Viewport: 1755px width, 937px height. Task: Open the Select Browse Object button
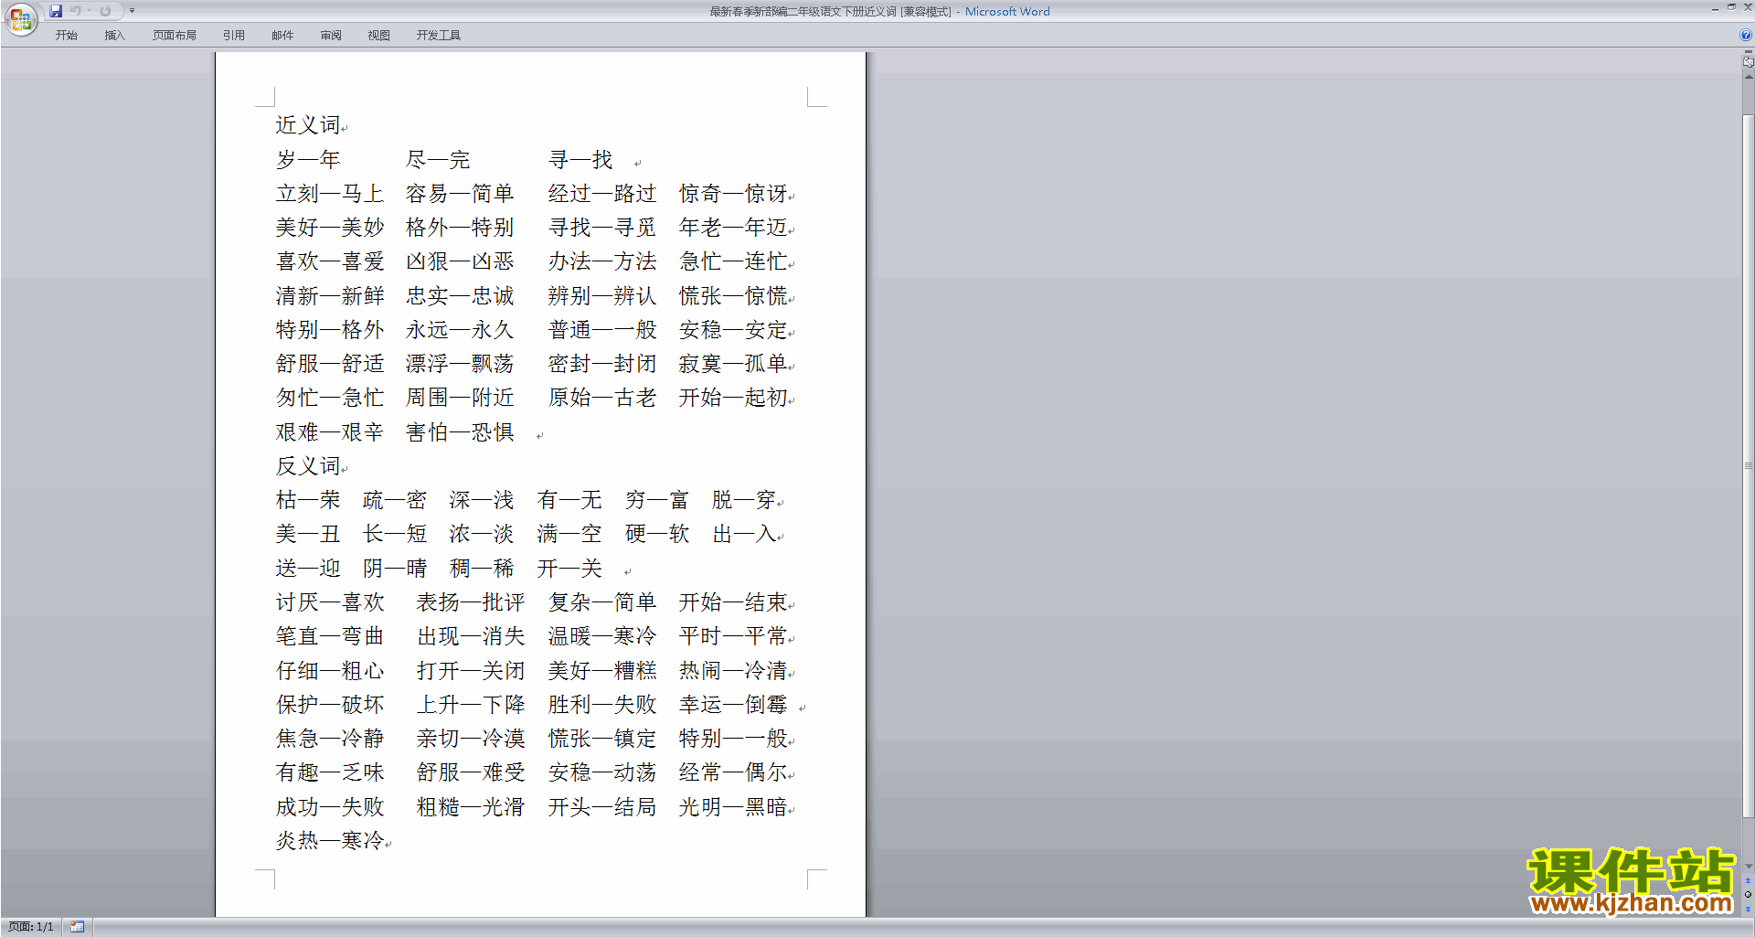pyautogui.click(x=1748, y=895)
